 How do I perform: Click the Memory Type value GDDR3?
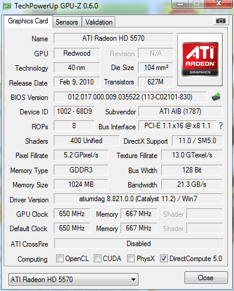(x=81, y=170)
